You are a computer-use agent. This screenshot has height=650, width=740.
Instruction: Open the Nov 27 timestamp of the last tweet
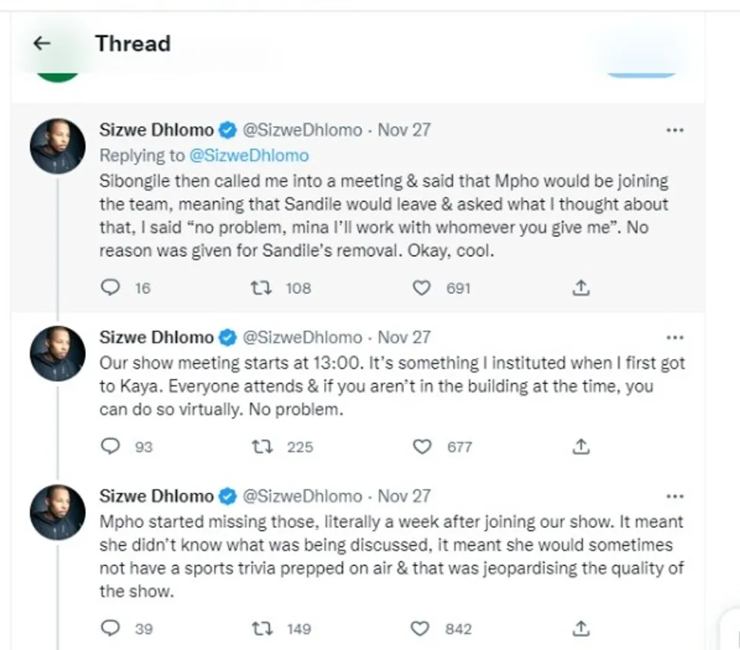(404, 496)
